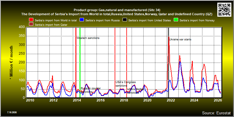Click the 2024 x-axis label
This screenshot has height=117, width=234.
pos(194,100)
